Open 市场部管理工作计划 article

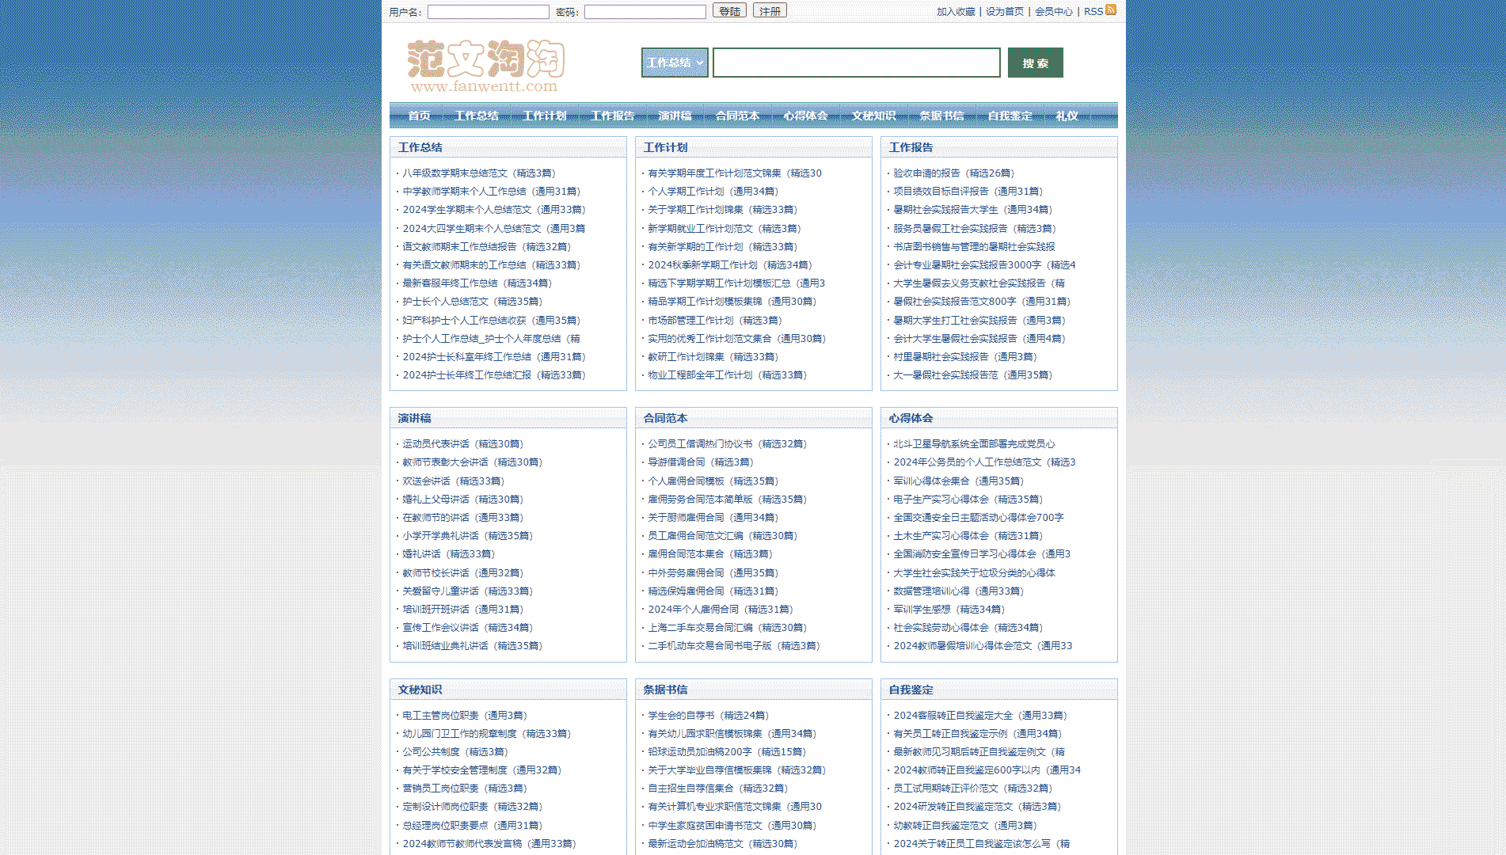pos(715,321)
